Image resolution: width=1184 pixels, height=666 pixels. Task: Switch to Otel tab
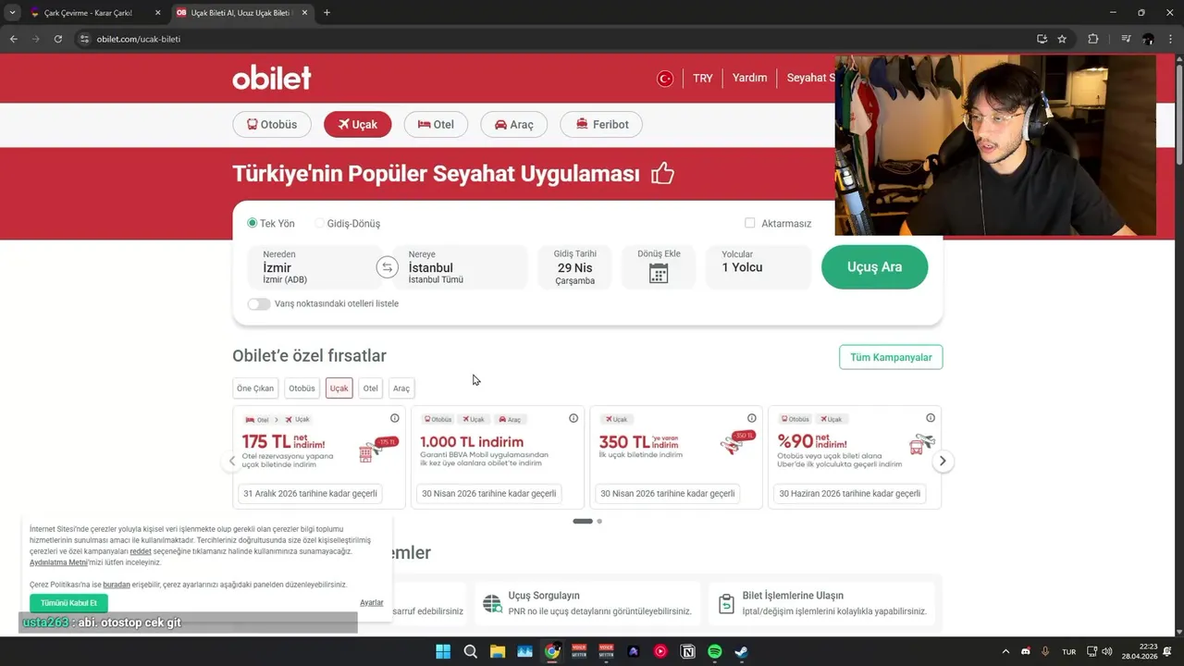coord(436,125)
